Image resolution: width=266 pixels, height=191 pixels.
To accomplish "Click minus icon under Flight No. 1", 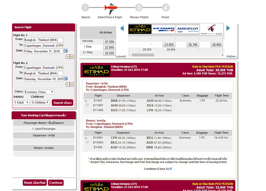I will pos(68,57).
